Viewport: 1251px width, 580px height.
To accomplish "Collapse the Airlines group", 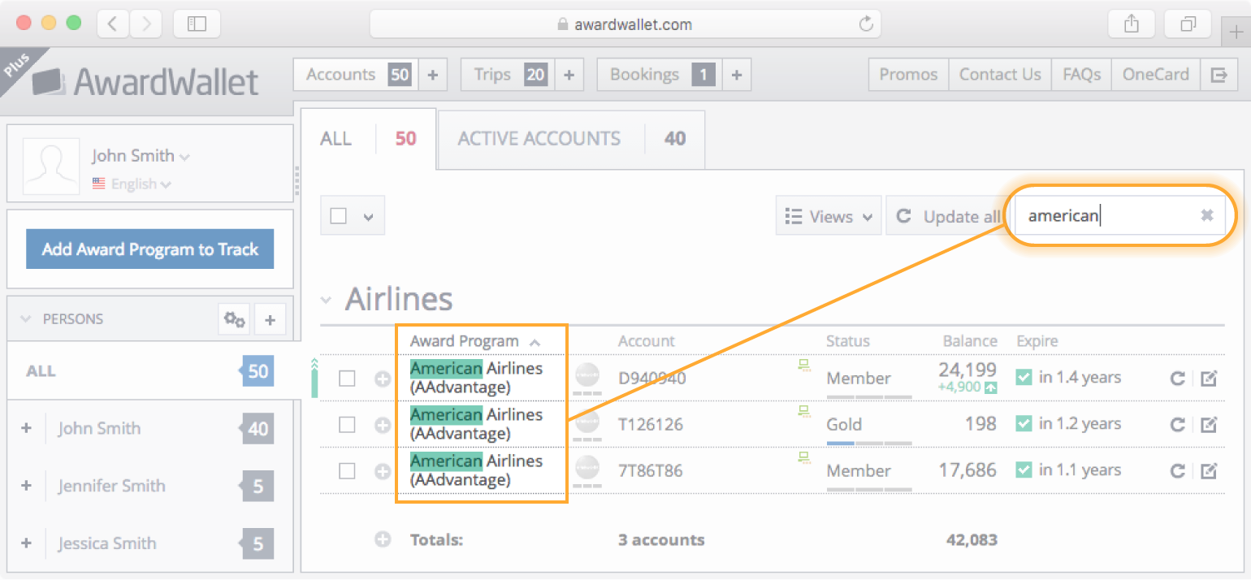I will 327,300.
